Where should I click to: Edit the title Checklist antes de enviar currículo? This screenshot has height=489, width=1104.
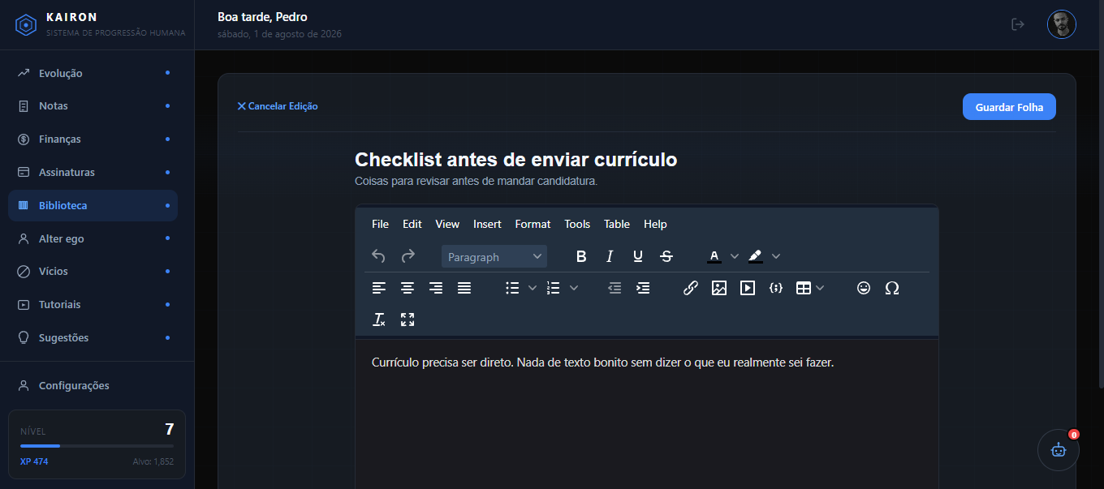[516, 160]
